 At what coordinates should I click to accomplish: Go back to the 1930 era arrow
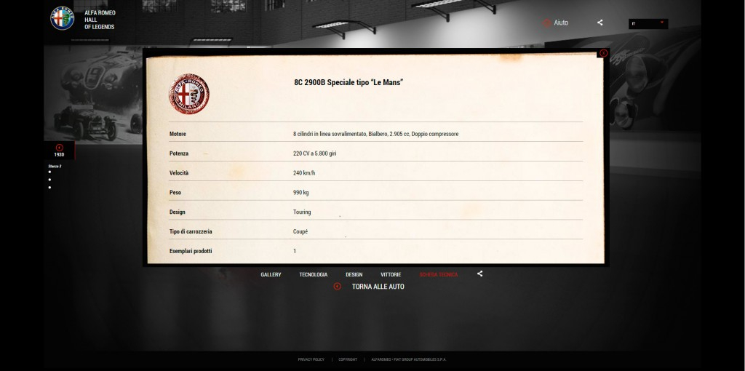(60, 148)
